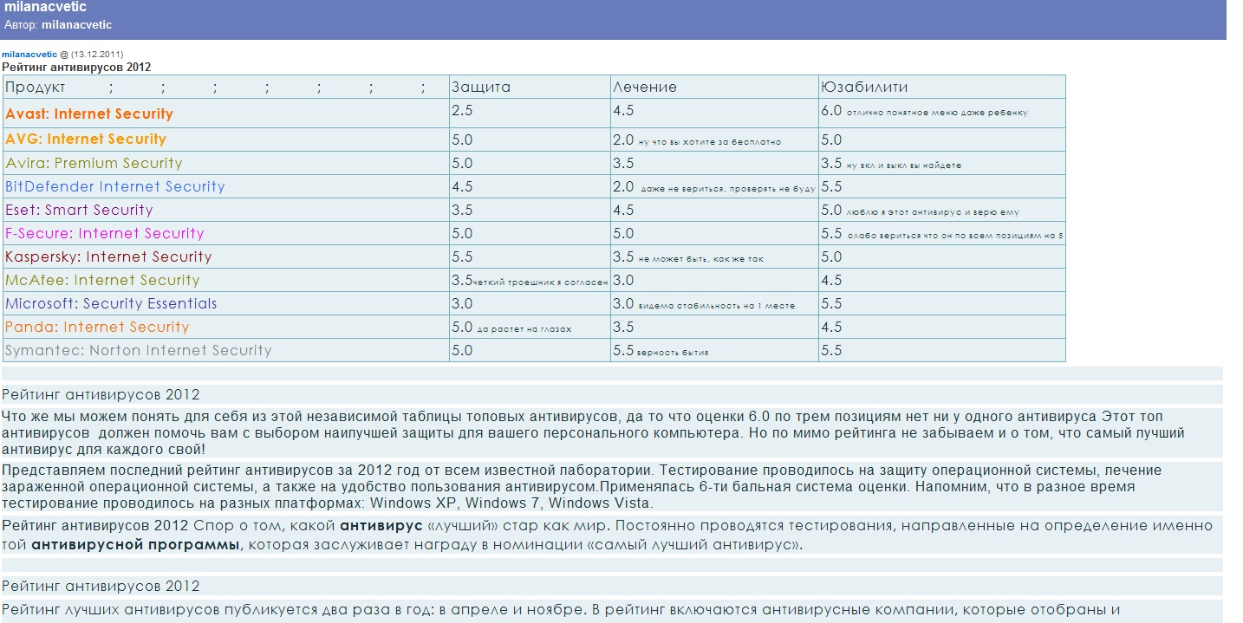Image resolution: width=1243 pixels, height=623 pixels.
Task: Click Avast usability cell with score 6.0
Action: [x=941, y=111]
